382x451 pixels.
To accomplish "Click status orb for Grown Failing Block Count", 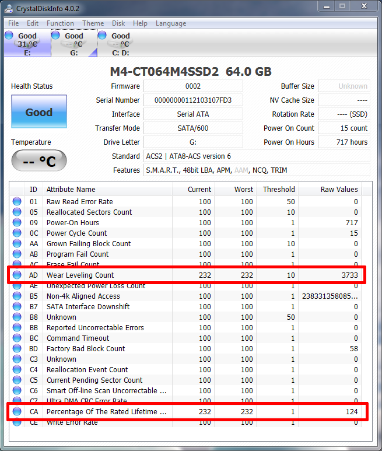I will tap(17, 243).
